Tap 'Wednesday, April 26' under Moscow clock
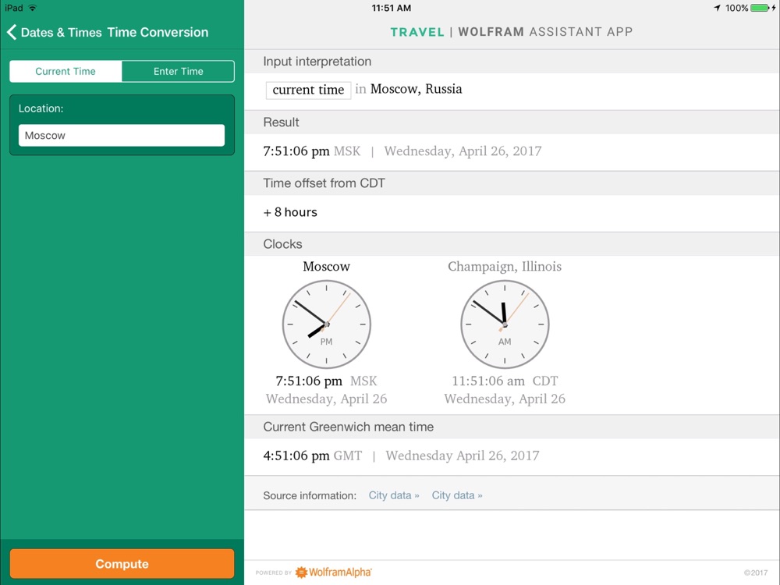The height and width of the screenshot is (585, 780). 326,399
